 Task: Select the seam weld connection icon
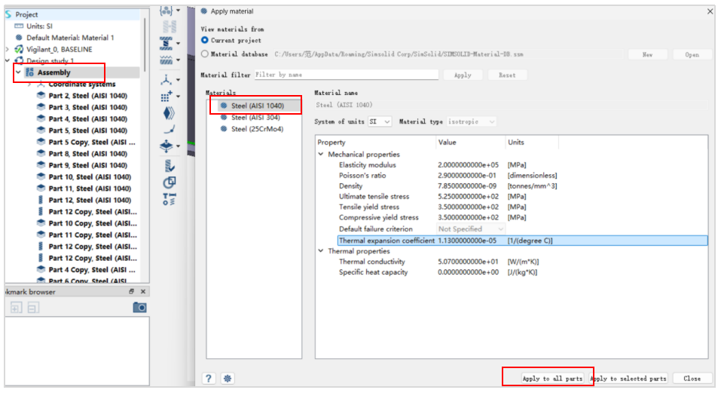pyautogui.click(x=167, y=60)
